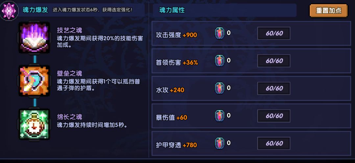Click the 壁垒之魂 skill name text
Viewport: 355px width, 163px height.
(x=69, y=74)
